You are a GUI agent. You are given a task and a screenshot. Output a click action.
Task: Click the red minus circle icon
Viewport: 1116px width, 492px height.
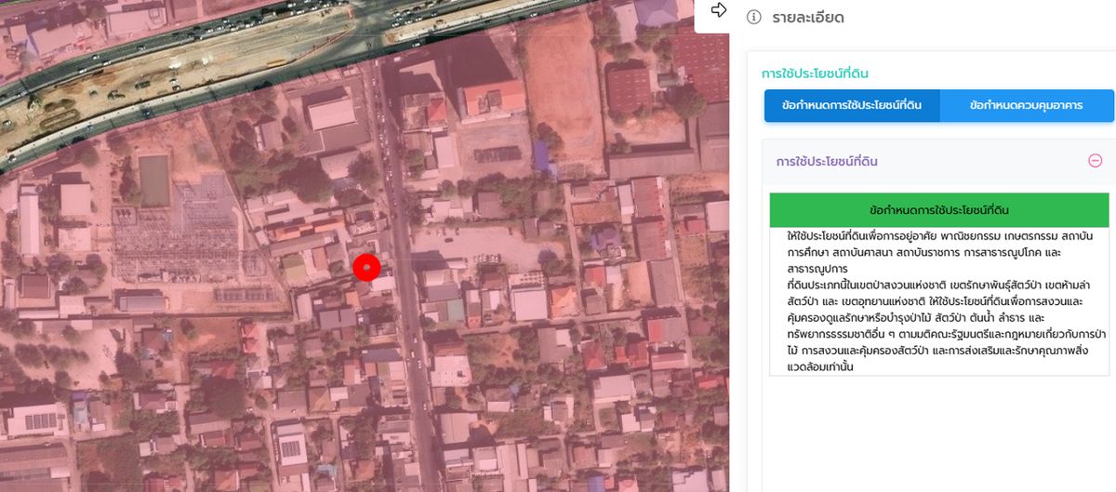coord(1095,161)
